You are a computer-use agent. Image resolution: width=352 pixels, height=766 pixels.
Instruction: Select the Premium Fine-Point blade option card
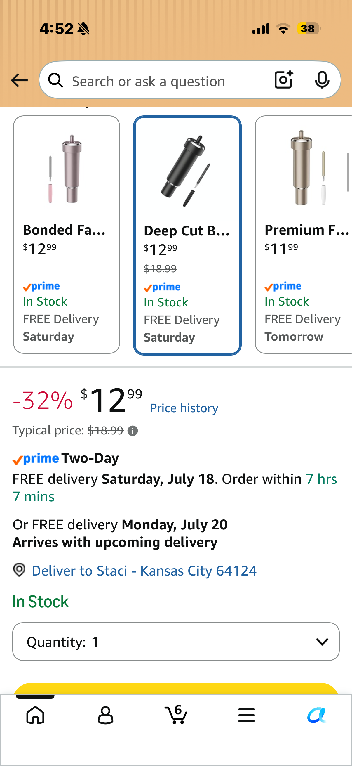(304, 235)
